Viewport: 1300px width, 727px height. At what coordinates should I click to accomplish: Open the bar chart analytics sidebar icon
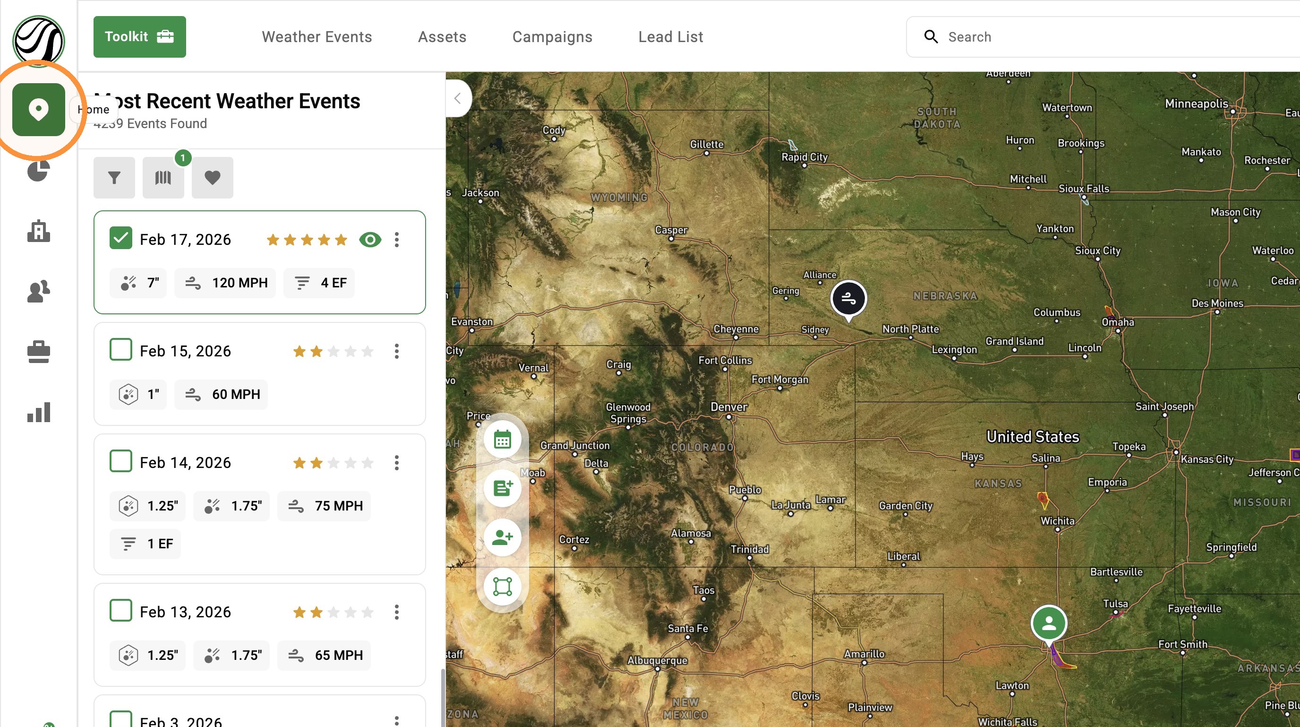(x=38, y=412)
